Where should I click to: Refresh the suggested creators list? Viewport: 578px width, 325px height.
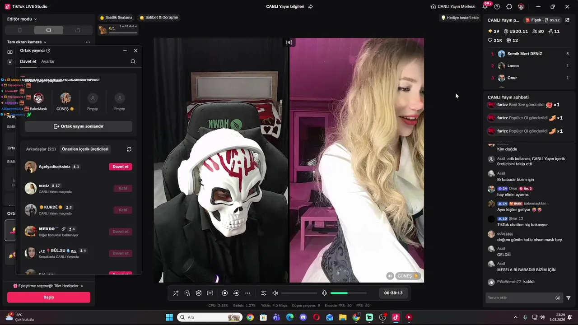pos(129,149)
